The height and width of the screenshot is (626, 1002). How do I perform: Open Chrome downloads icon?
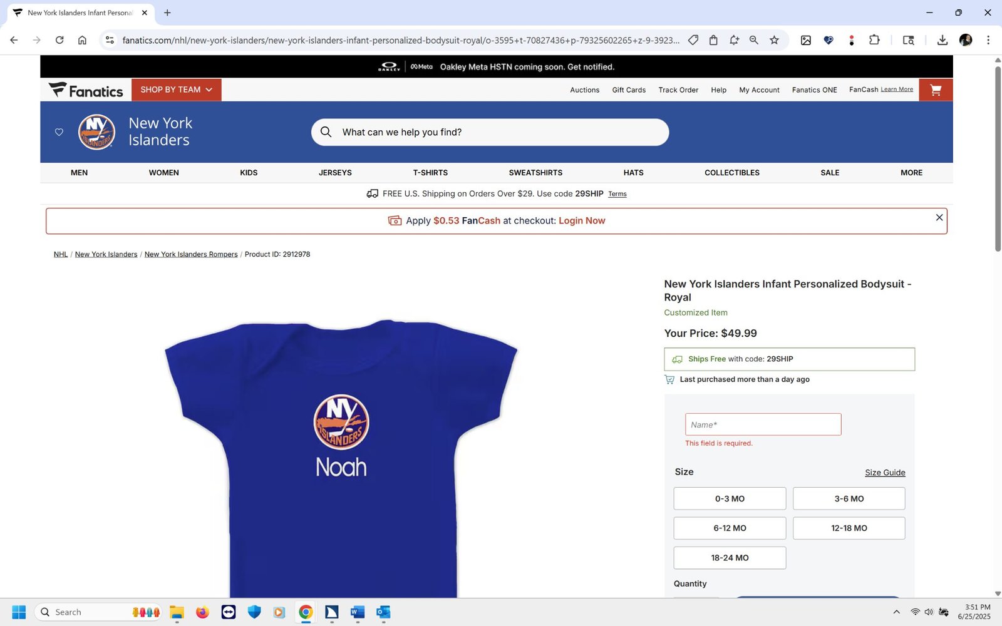pyautogui.click(x=942, y=40)
